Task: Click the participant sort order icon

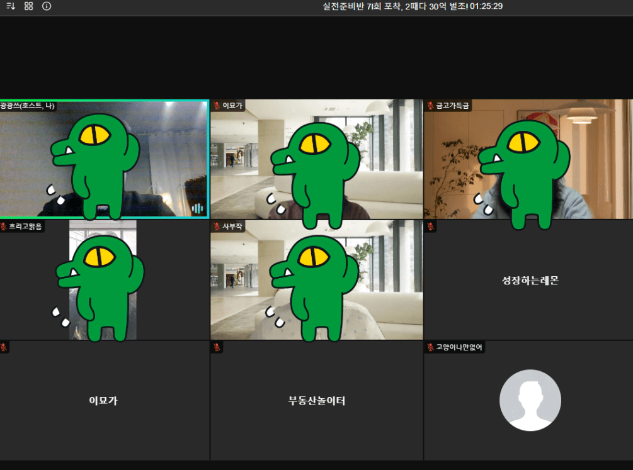Action: point(11,6)
